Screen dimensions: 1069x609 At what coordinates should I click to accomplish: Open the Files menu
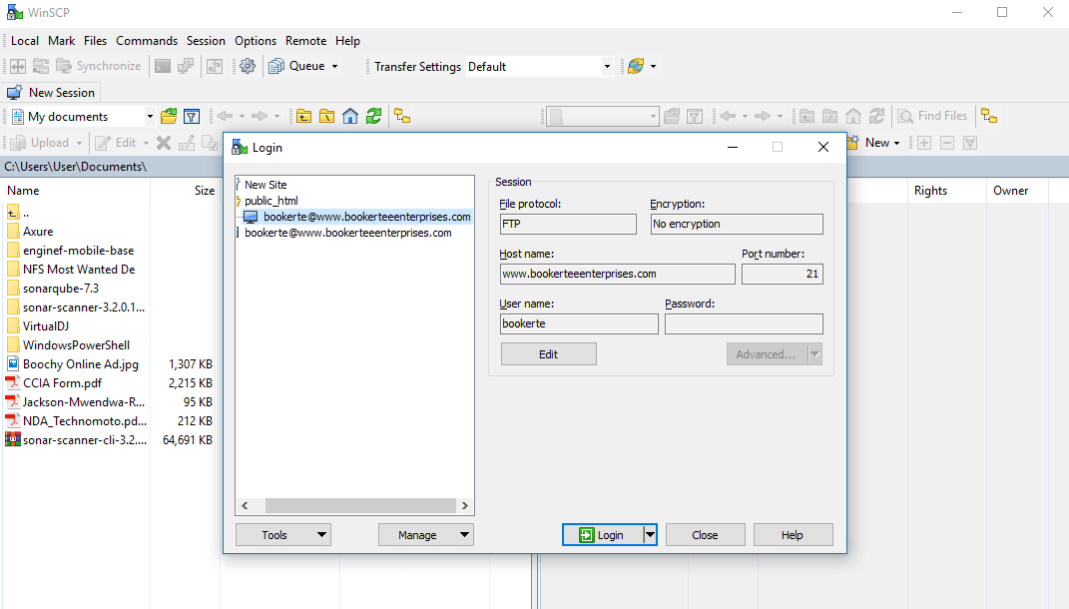pyautogui.click(x=96, y=41)
